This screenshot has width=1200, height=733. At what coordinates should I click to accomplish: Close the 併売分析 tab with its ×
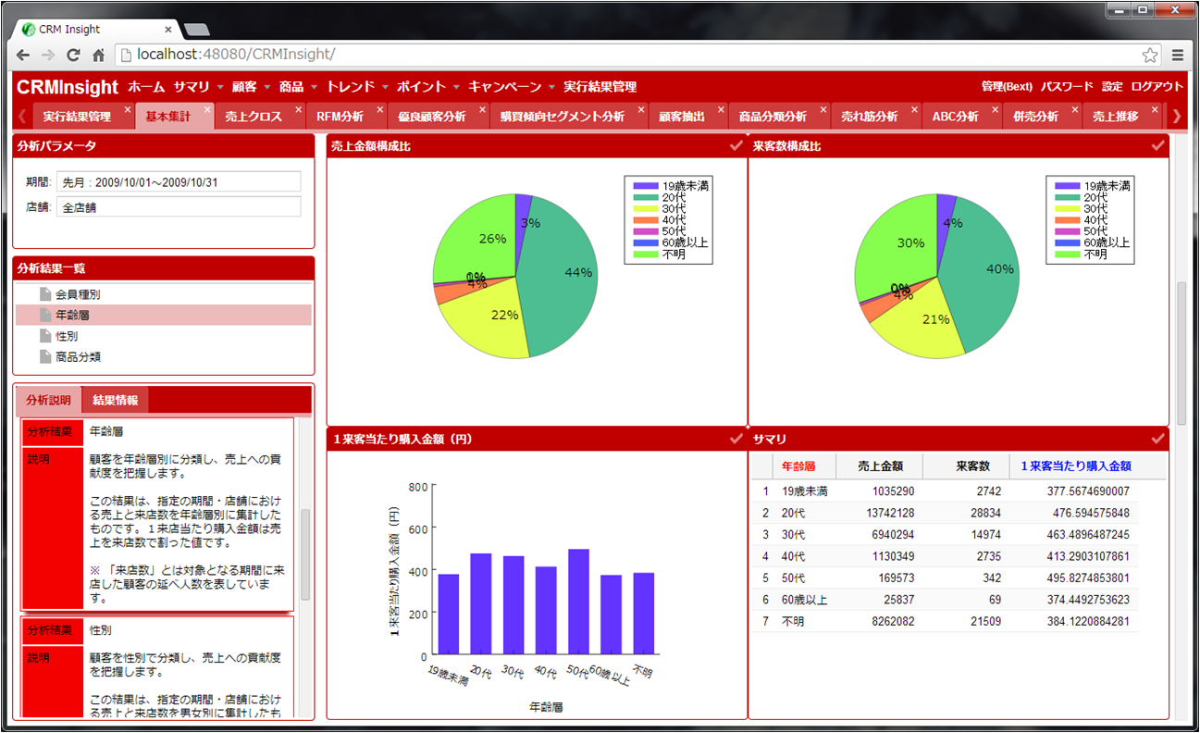[x=1074, y=109]
